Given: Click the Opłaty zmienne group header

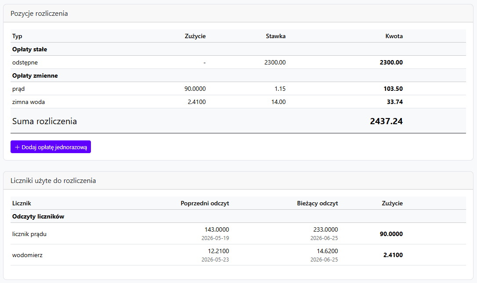Looking at the screenshot, I should (35, 76).
